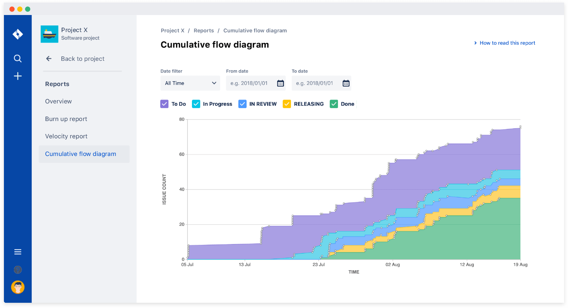This screenshot has height=308, width=568.
Task: Click the Back to project button
Action: click(x=82, y=59)
